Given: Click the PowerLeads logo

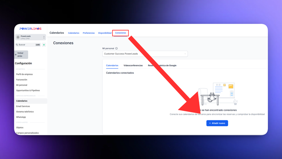Looking at the screenshot, I should pos(30,29).
